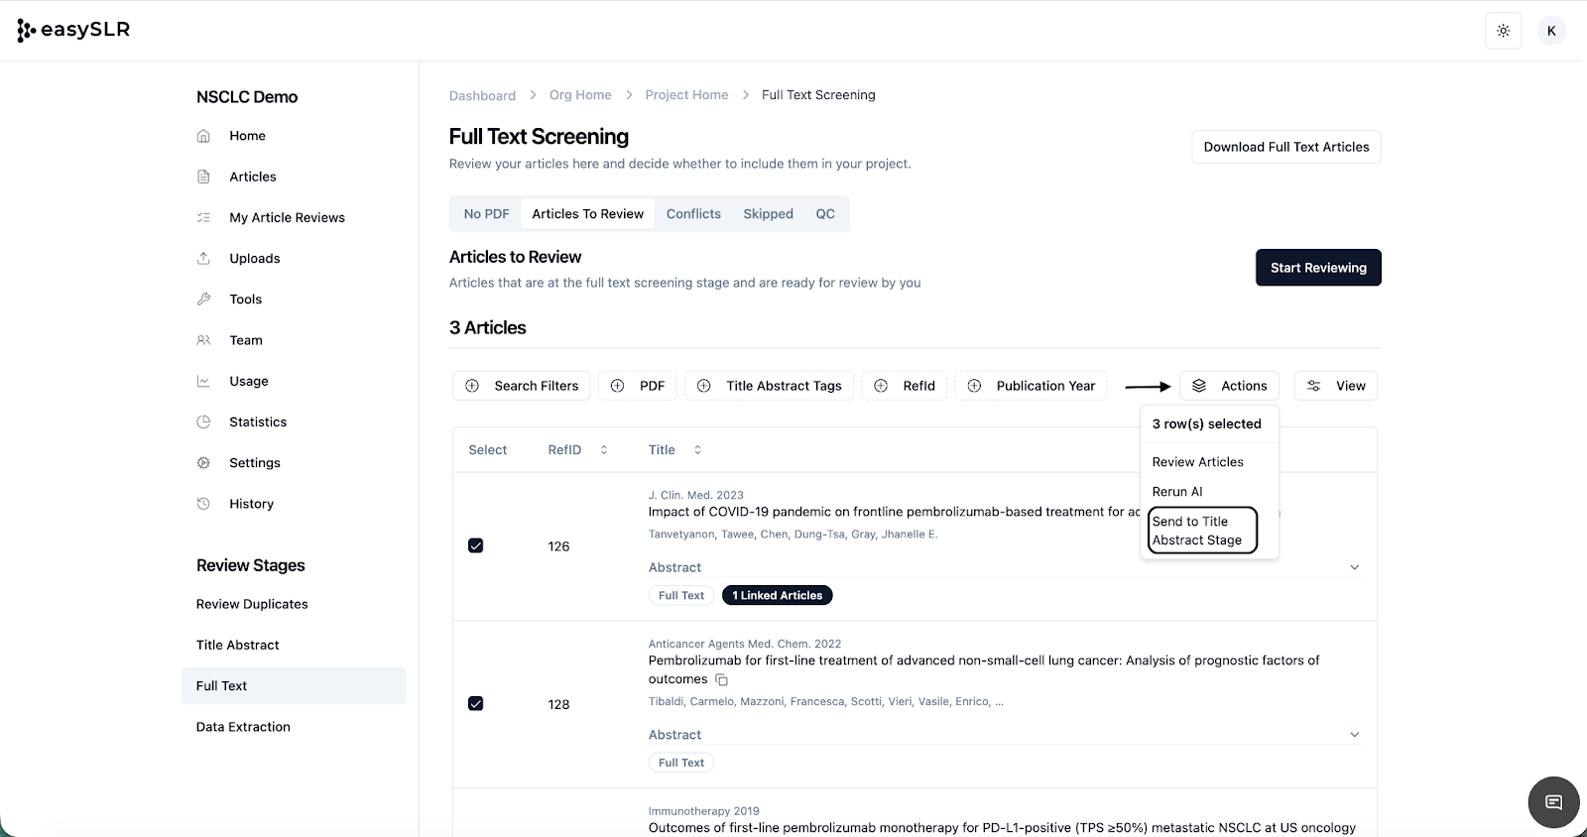Image resolution: width=1587 pixels, height=837 pixels.
Task: Open the 1 Linked Articles badge
Action: (777, 596)
